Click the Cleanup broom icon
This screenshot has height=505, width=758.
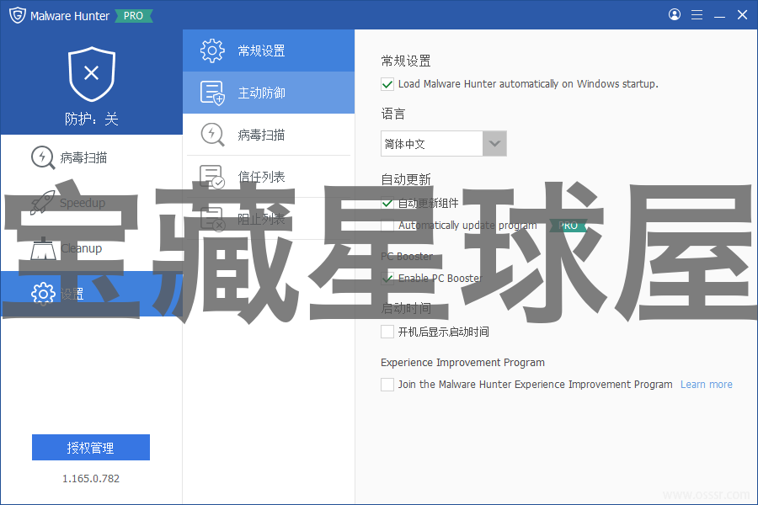(43, 248)
